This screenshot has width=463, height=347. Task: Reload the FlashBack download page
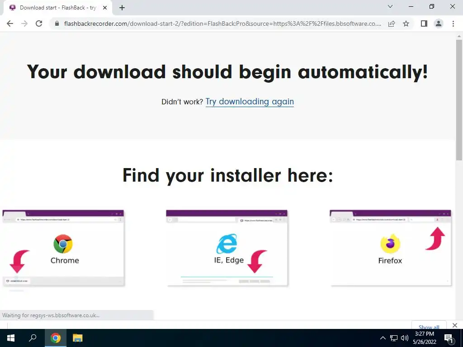(39, 23)
